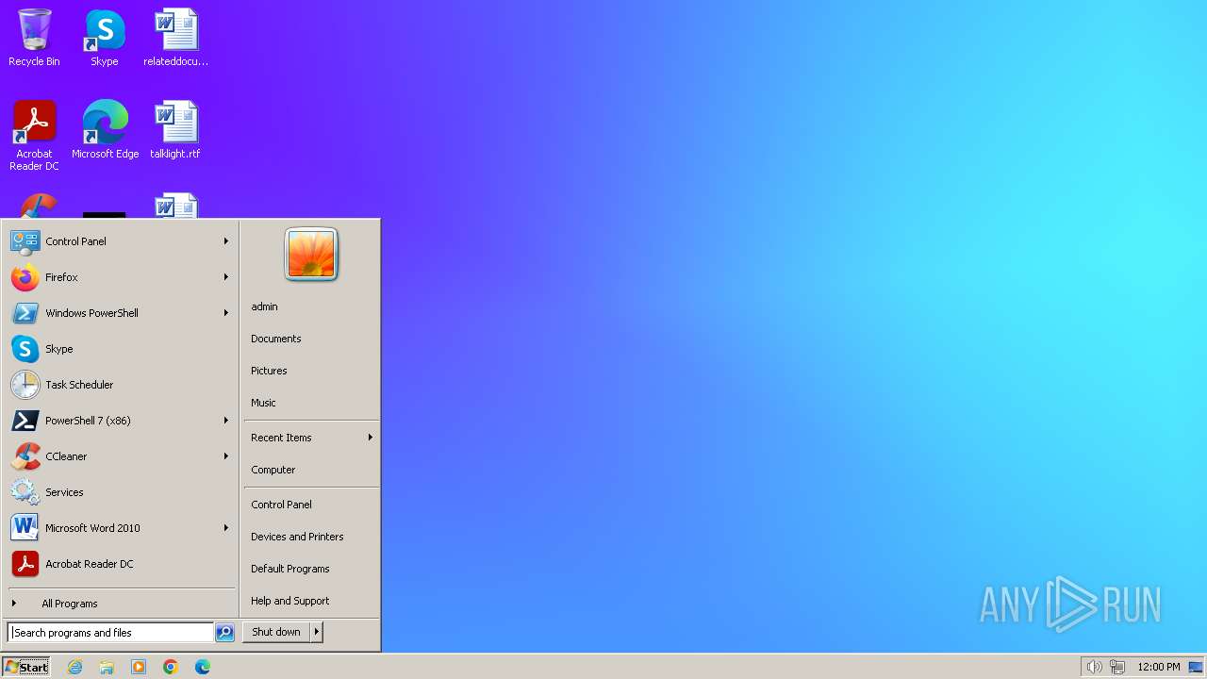Expand Windows PowerShell jump list arrow
Image resolution: width=1207 pixels, height=679 pixels.
226,313
